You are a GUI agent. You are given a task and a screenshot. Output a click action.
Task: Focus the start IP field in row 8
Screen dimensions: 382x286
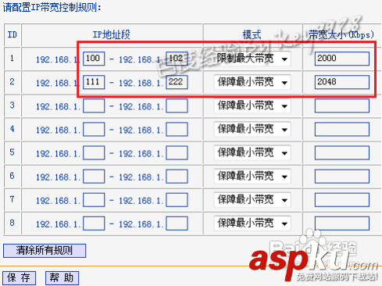tap(94, 223)
